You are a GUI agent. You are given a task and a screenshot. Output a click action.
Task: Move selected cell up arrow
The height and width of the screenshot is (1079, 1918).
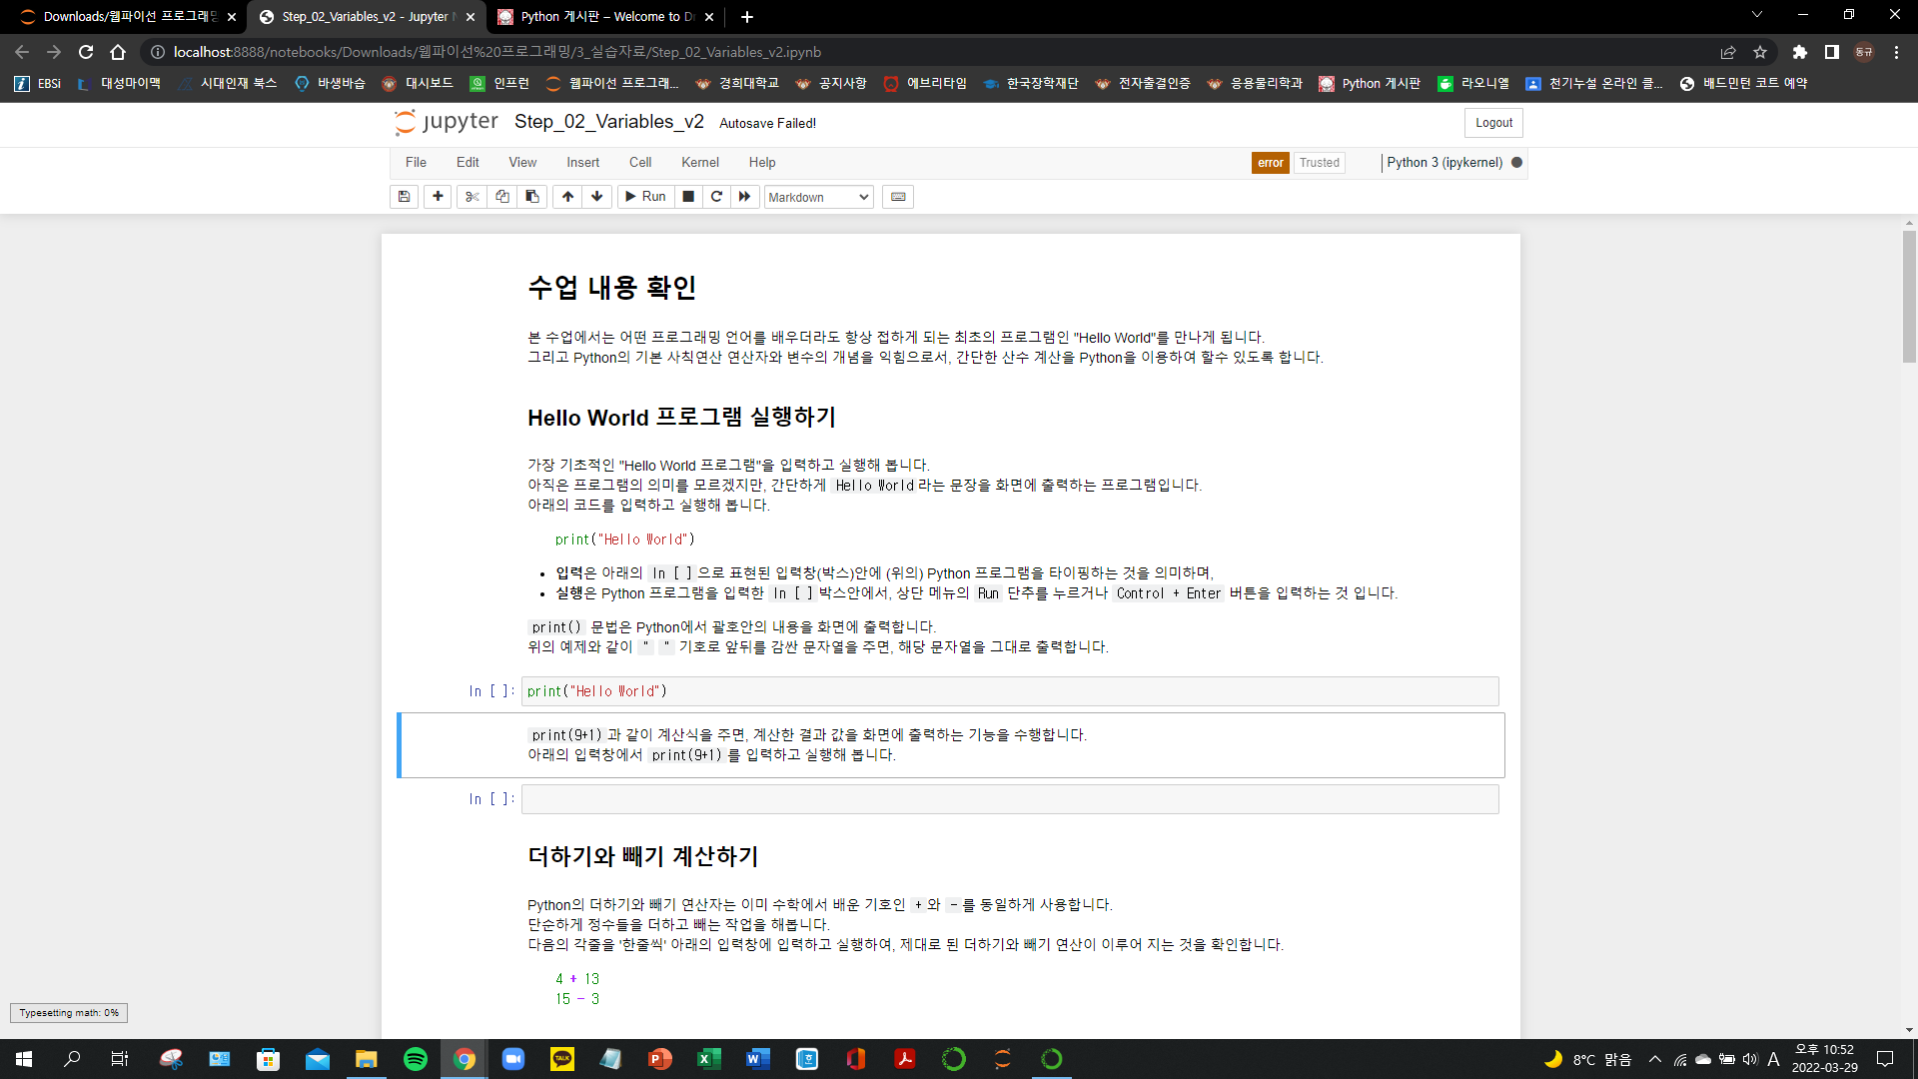pos(567,197)
